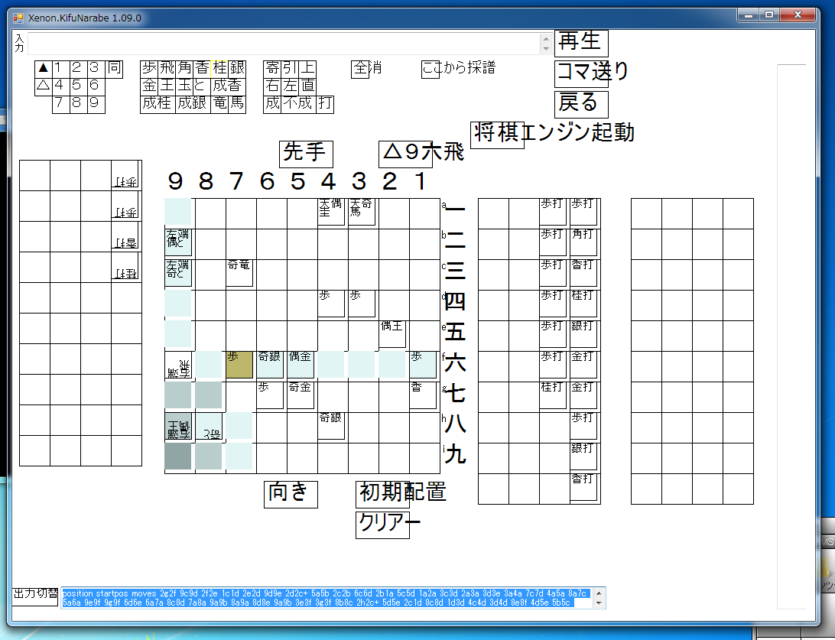Click the 不成 no-promotion key

click(x=298, y=103)
